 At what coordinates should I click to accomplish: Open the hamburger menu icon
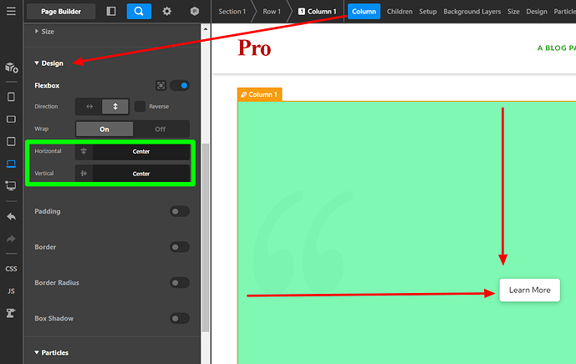tap(11, 12)
